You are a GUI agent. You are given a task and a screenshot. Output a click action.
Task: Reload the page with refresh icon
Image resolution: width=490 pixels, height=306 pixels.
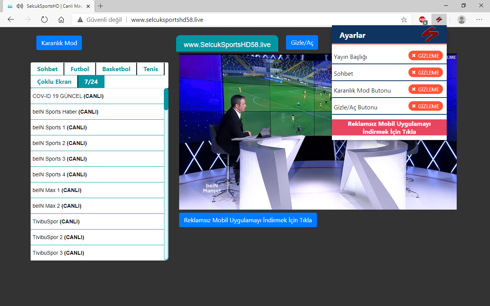(44, 20)
